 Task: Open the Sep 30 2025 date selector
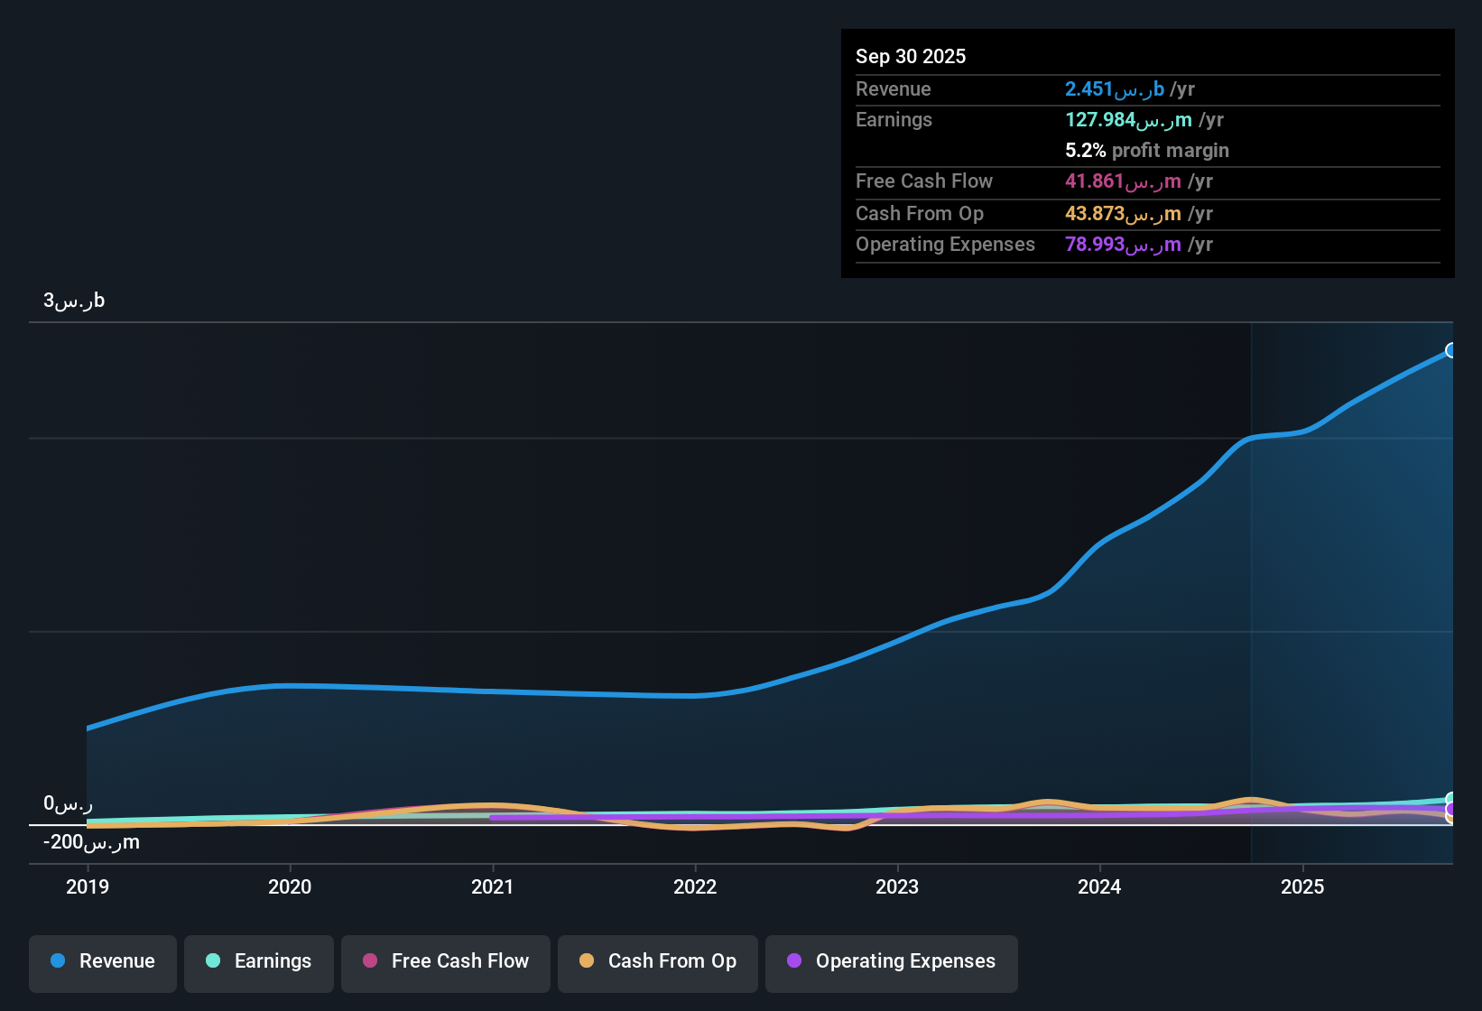[x=911, y=56]
